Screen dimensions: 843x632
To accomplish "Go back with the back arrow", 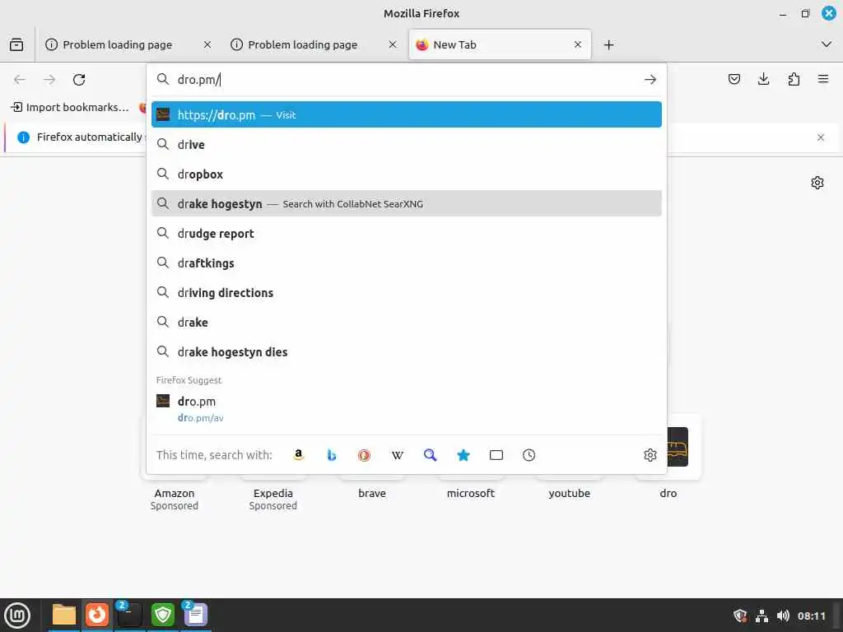I will pyautogui.click(x=20, y=80).
